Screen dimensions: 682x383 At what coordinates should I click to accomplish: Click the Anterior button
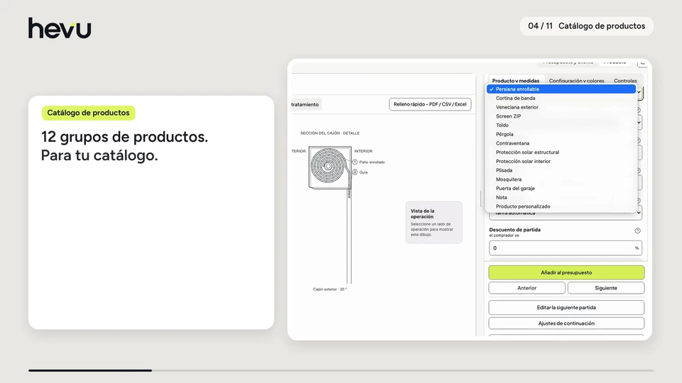pyautogui.click(x=526, y=288)
